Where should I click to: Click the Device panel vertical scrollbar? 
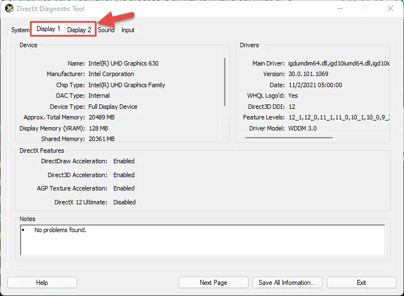click(x=225, y=82)
